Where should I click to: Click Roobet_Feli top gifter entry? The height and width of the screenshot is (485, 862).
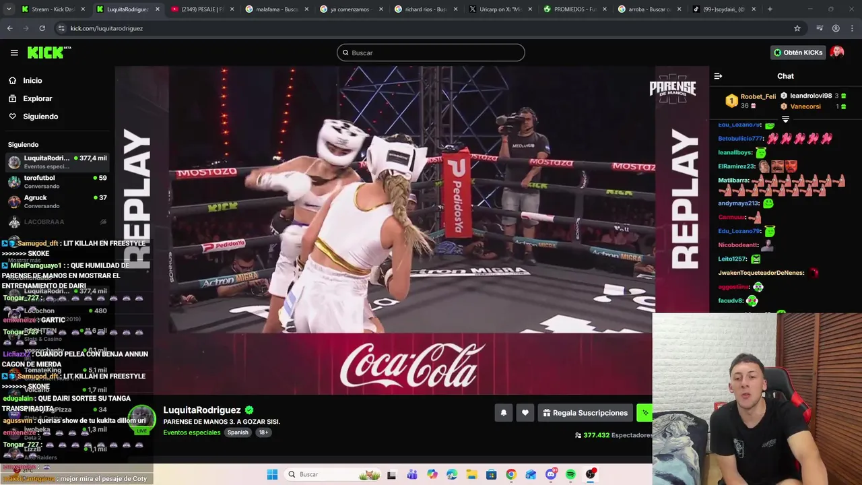(x=750, y=101)
